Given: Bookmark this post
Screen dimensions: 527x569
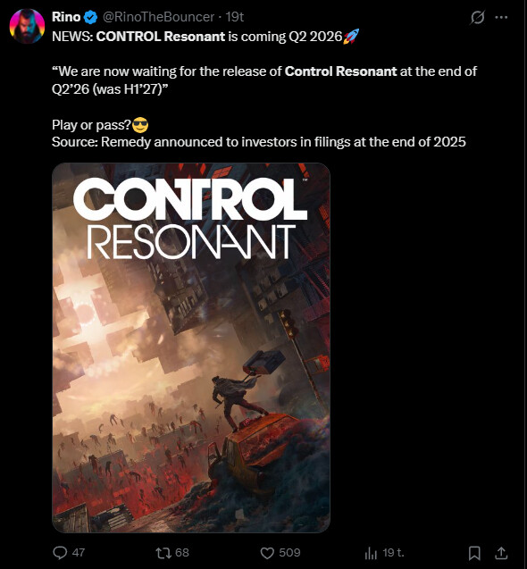Looking at the screenshot, I should point(474,553).
